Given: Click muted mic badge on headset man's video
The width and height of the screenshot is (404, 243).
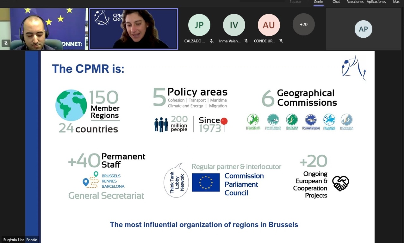Looking at the screenshot, I should point(6,43).
